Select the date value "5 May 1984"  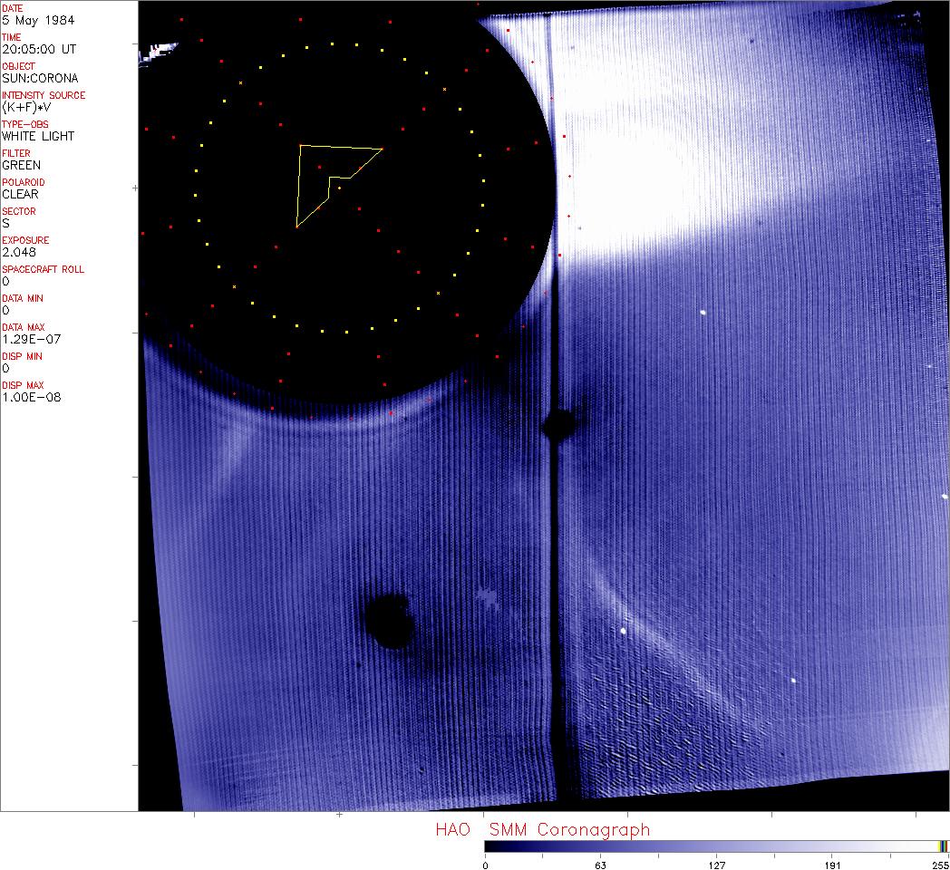pos(38,20)
